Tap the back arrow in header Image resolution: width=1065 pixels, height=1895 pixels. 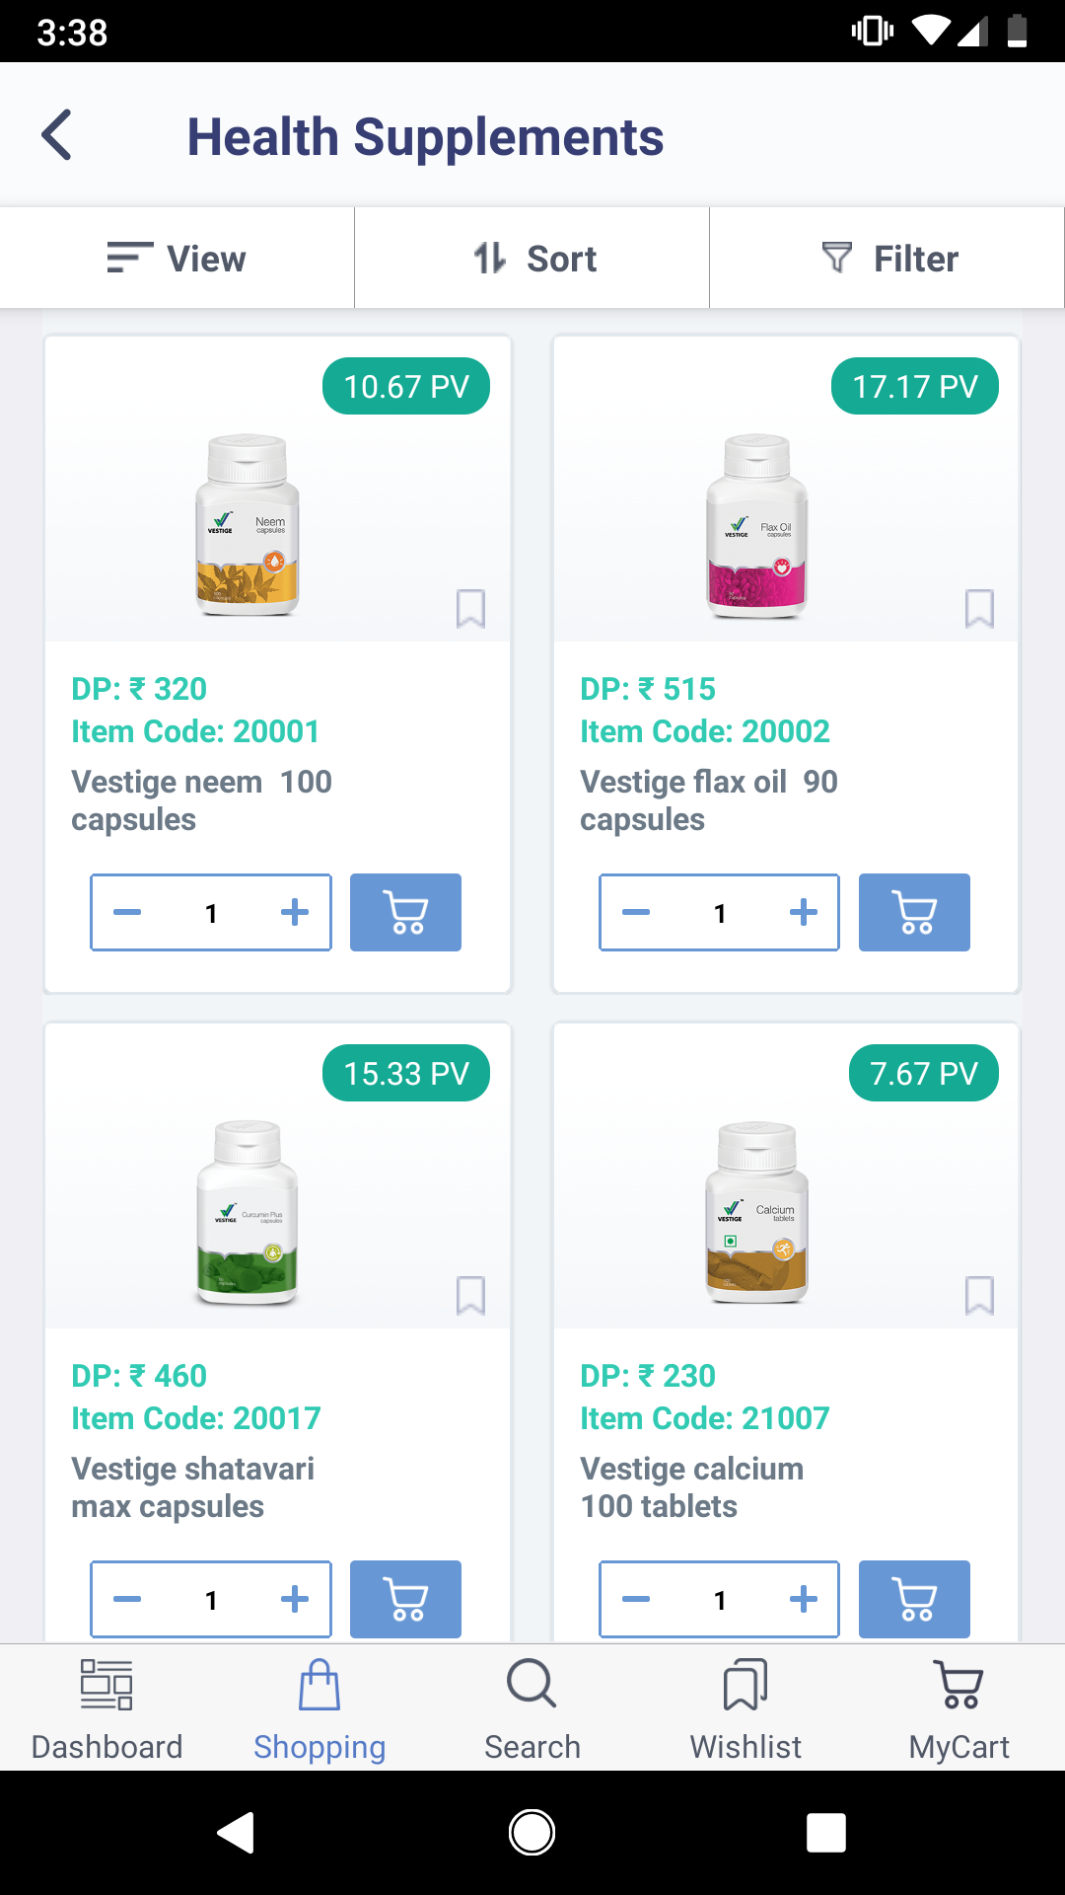point(57,135)
